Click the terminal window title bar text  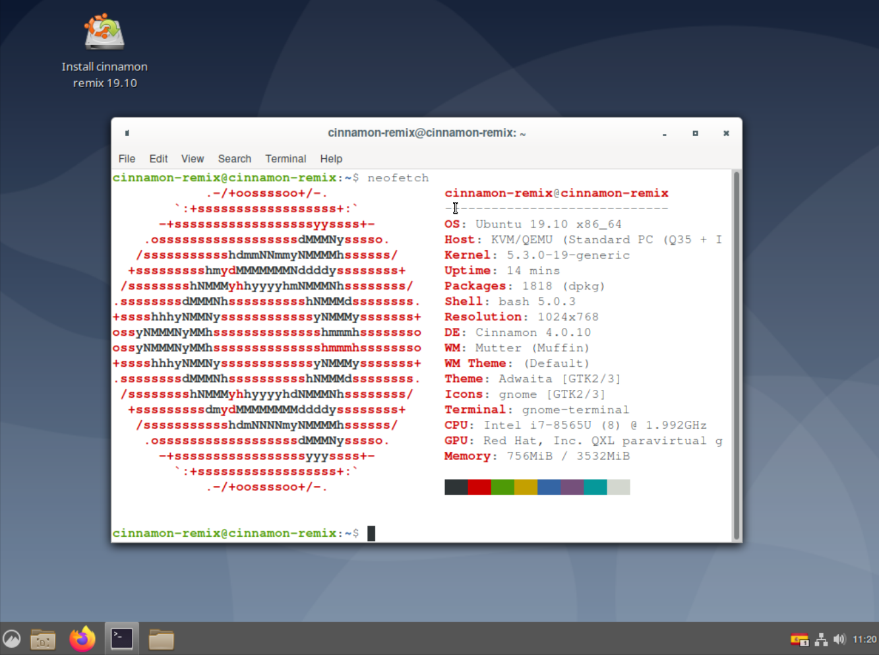tap(427, 133)
